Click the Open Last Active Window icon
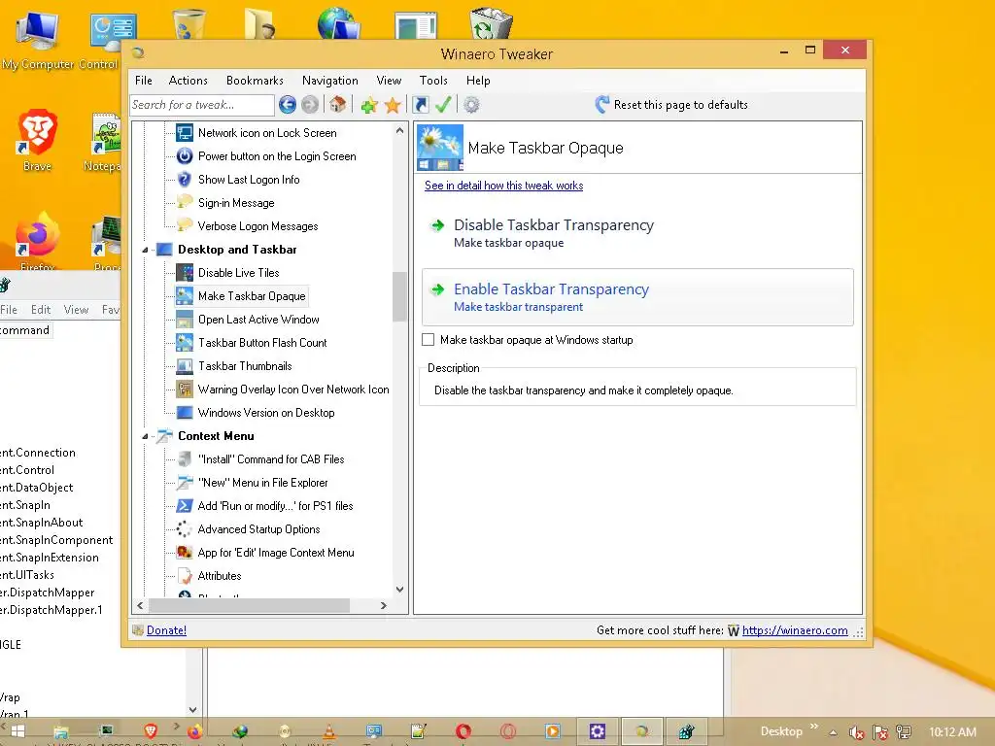995x746 pixels. [x=185, y=320]
